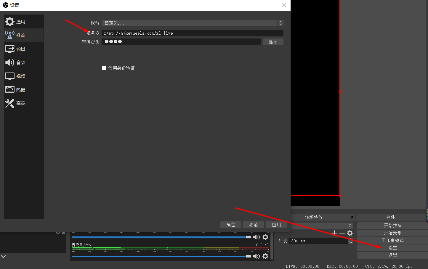The image size is (428, 269).
Task: Click 退出 exit button
Action: 392,255
